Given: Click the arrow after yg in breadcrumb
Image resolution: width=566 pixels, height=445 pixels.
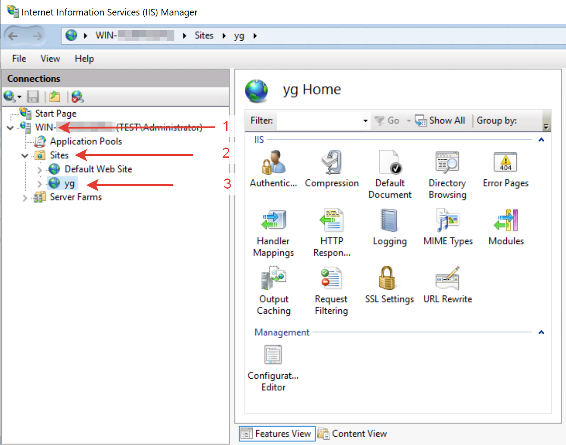Looking at the screenshot, I should [255, 36].
